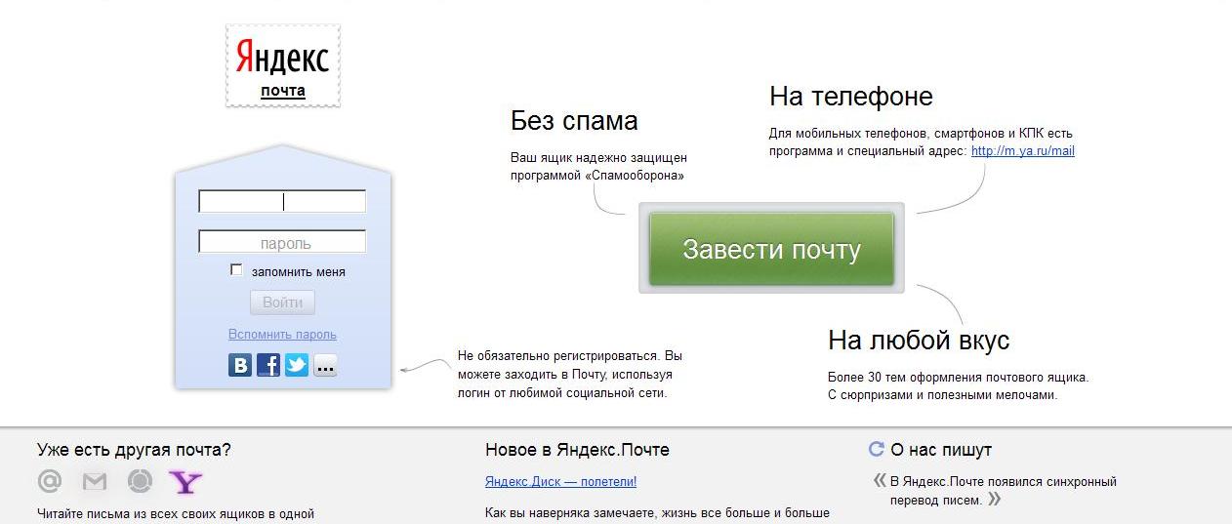Viewport: 1232px width, 524px height.
Task: Select the Mail.ru @ mailbox icon
Action: point(49,481)
